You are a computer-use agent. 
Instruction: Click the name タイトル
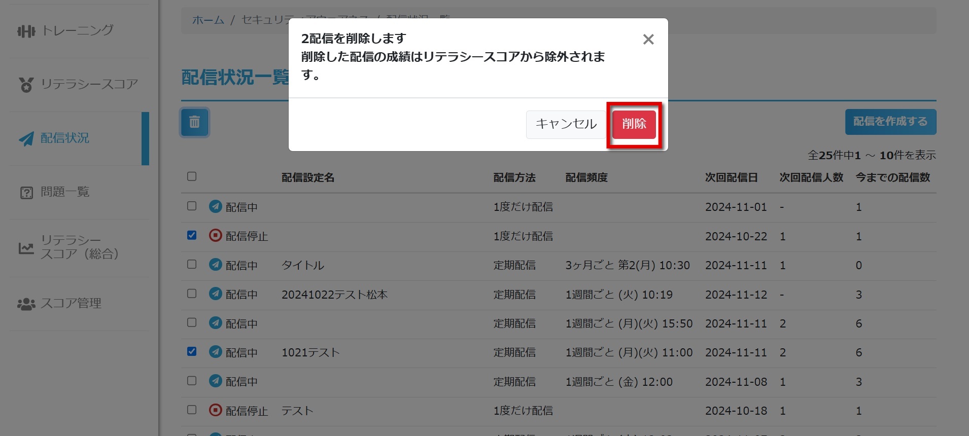click(x=303, y=266)
